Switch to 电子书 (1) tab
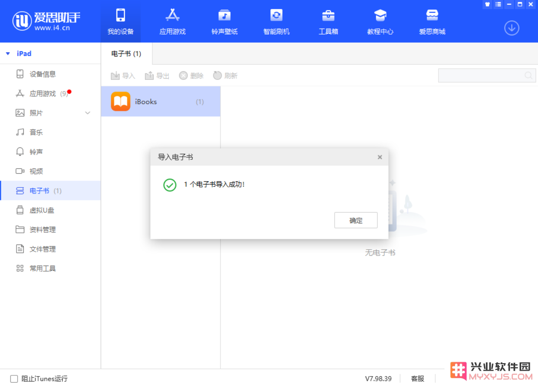Screen dimensions: 538x387 coord(126,54)
